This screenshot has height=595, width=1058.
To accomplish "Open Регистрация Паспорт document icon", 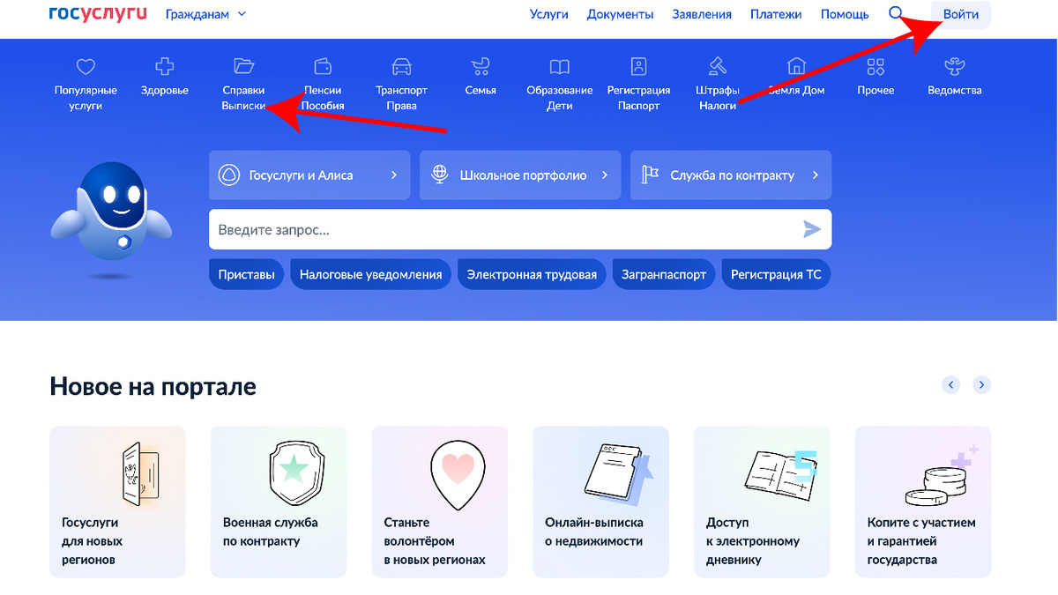I will 639,66.
